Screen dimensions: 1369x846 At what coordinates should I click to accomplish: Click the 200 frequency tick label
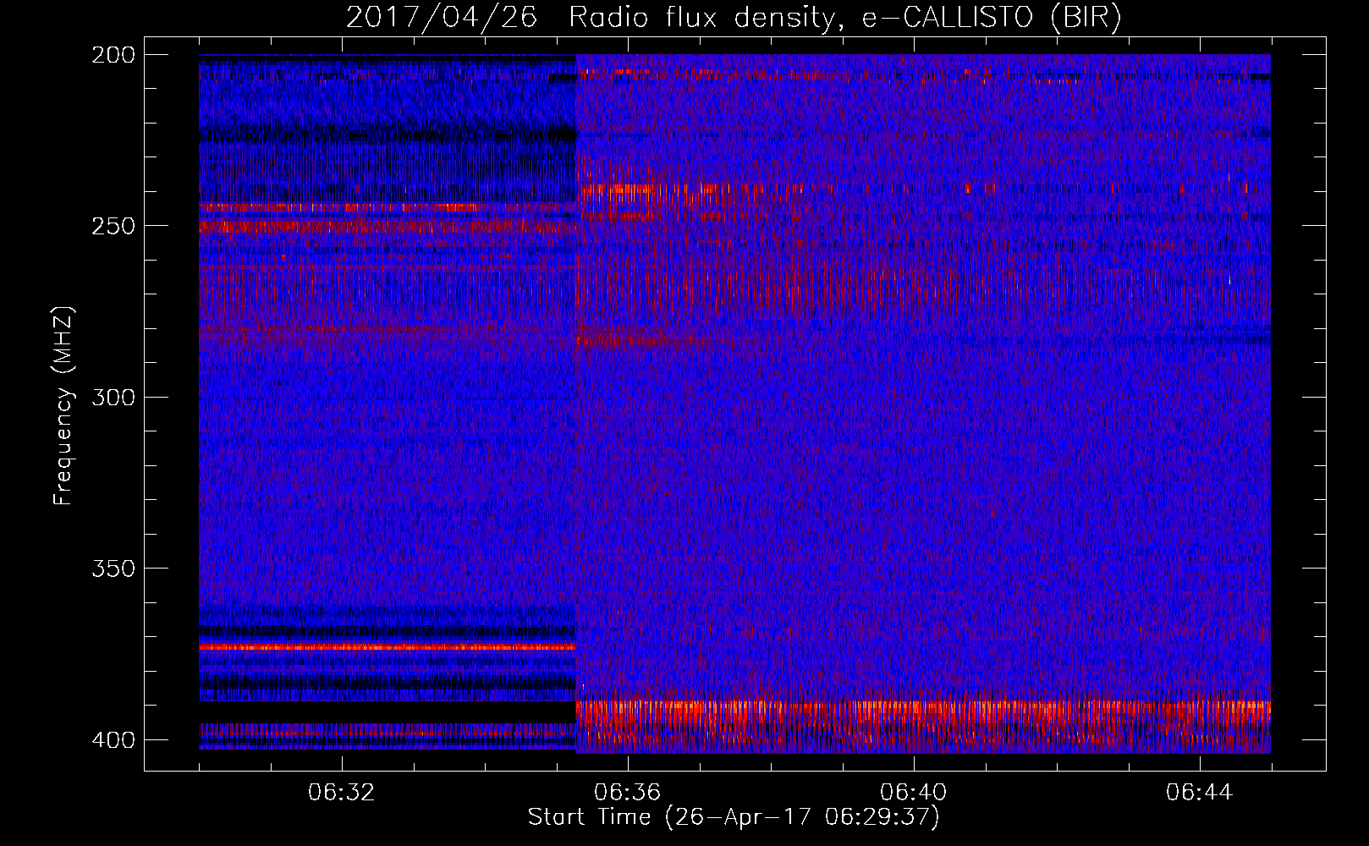[x=113, y=55]
